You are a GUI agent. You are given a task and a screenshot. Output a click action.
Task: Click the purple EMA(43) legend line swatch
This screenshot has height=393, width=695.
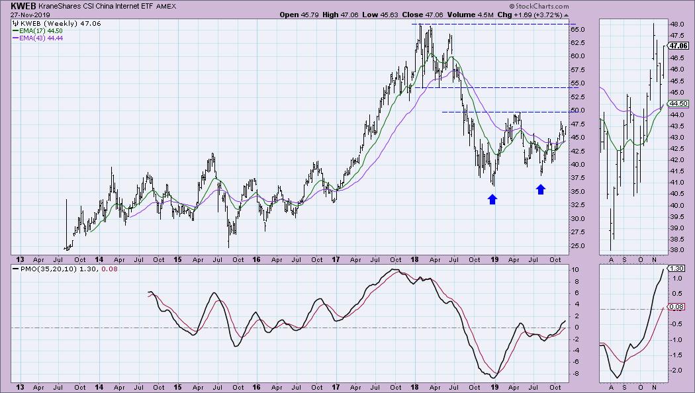coord(15,38)
